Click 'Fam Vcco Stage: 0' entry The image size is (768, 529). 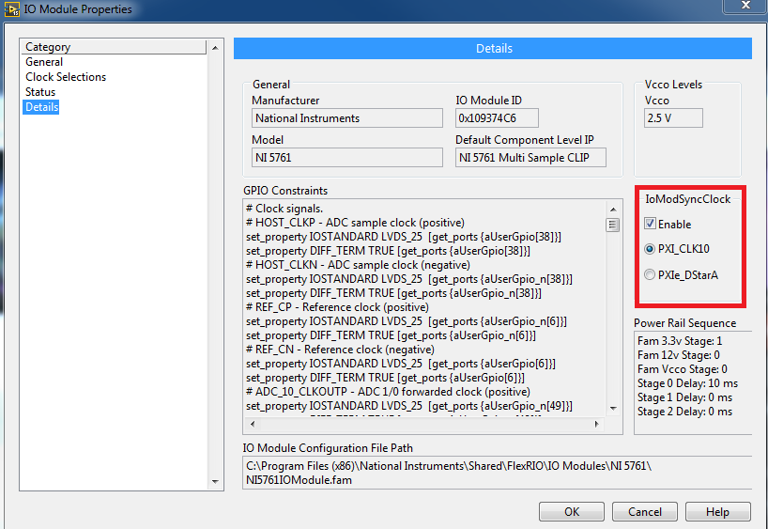point(683,369)
